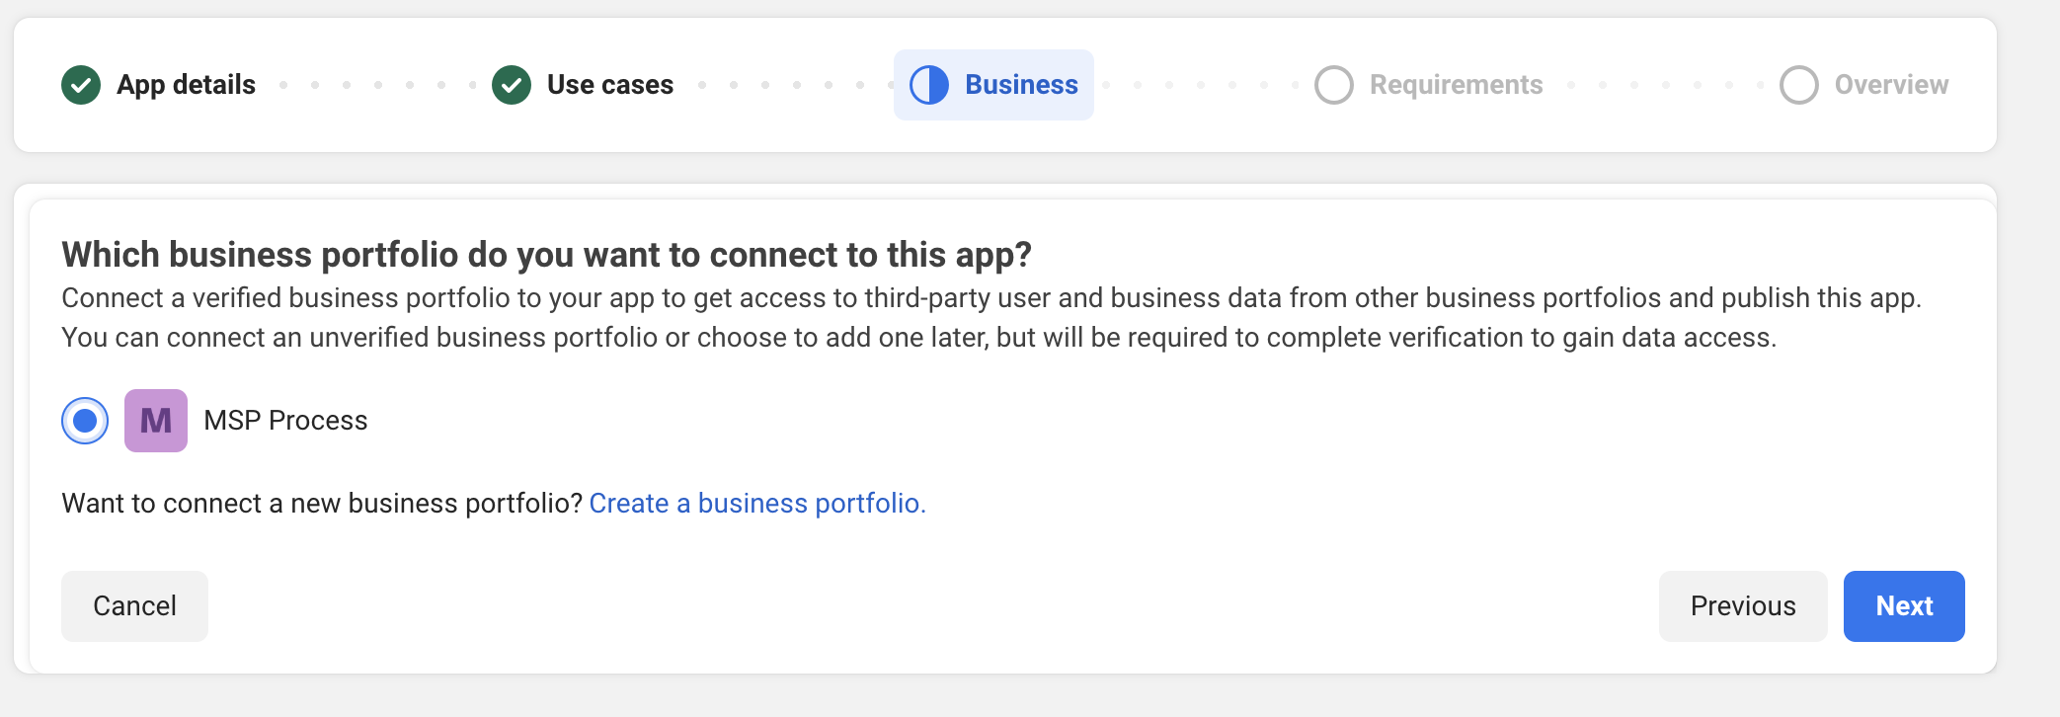This screenshot has width=2060, height=717.
Task: Click the App details green checkmark icon
Action: point(81,85)
